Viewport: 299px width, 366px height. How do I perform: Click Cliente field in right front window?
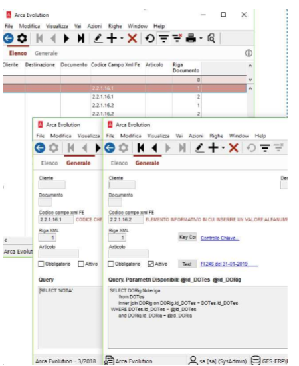point(122,185)
